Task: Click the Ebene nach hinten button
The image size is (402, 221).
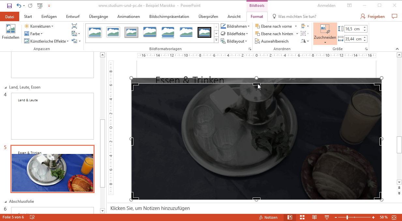Action: click(x=274, y=34)
